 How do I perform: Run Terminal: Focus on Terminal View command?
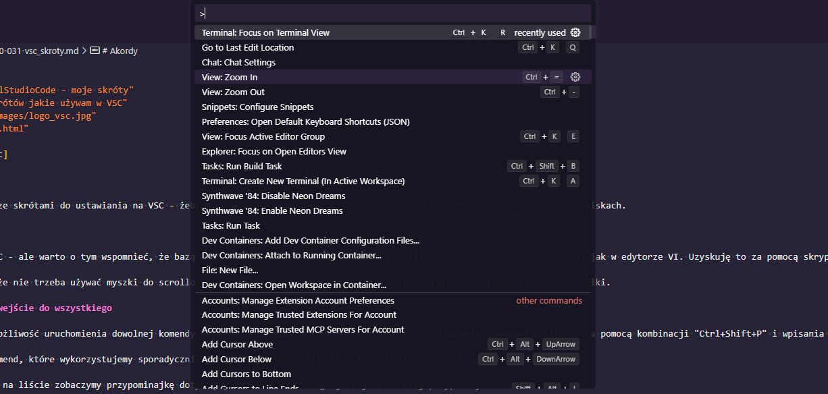pyautogui.click(x=265, y=32)
